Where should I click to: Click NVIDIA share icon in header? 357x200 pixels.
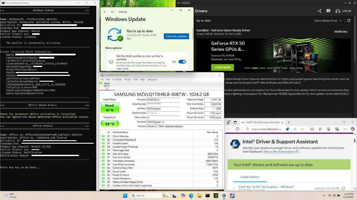point(319,11)
